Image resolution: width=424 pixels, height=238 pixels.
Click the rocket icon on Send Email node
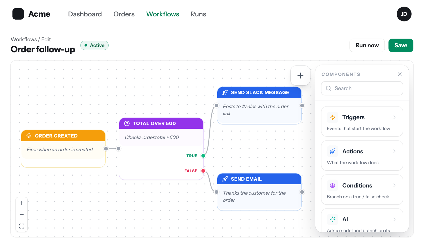(x=225, y=179)
